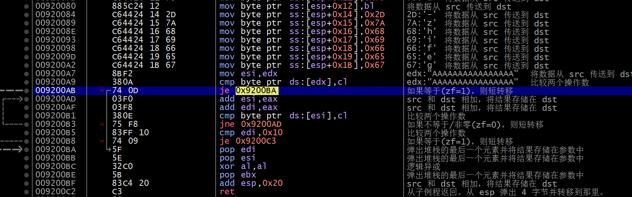Toggle breakpoint dot at address 009200B3
The image size is (632, 197).
pyautogui.click(x=26, y=125)
